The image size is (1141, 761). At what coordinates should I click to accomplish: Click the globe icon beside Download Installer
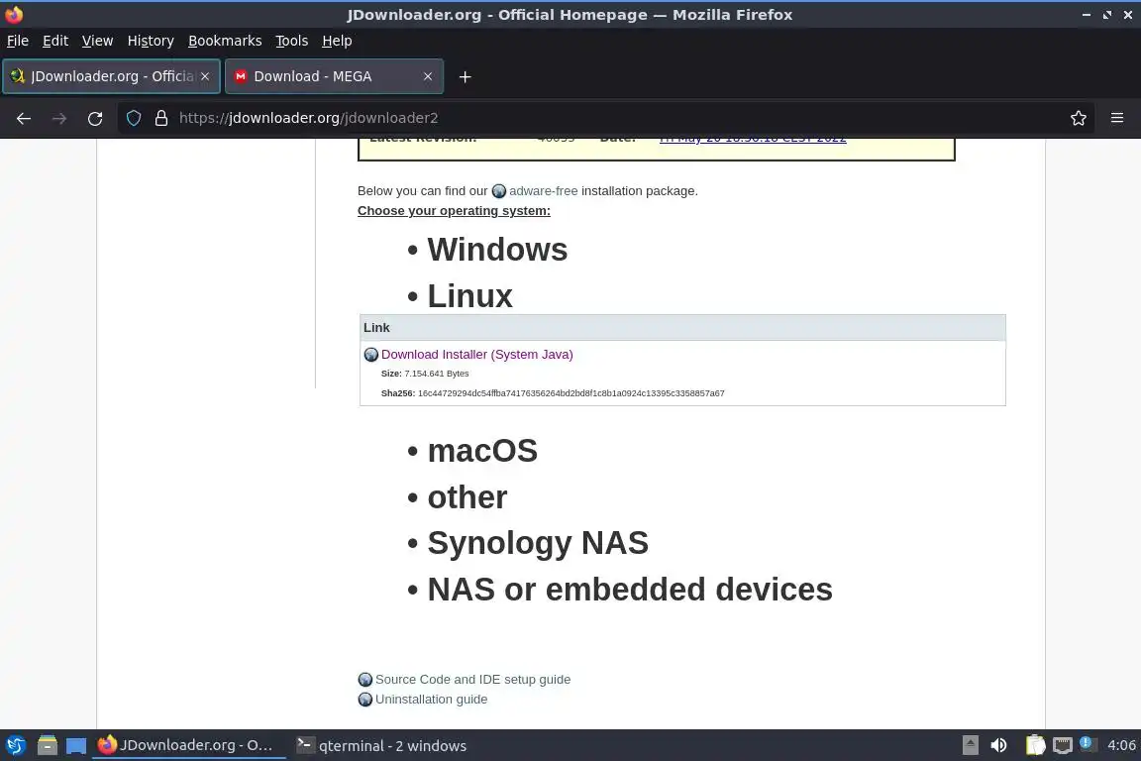point(371,355)
